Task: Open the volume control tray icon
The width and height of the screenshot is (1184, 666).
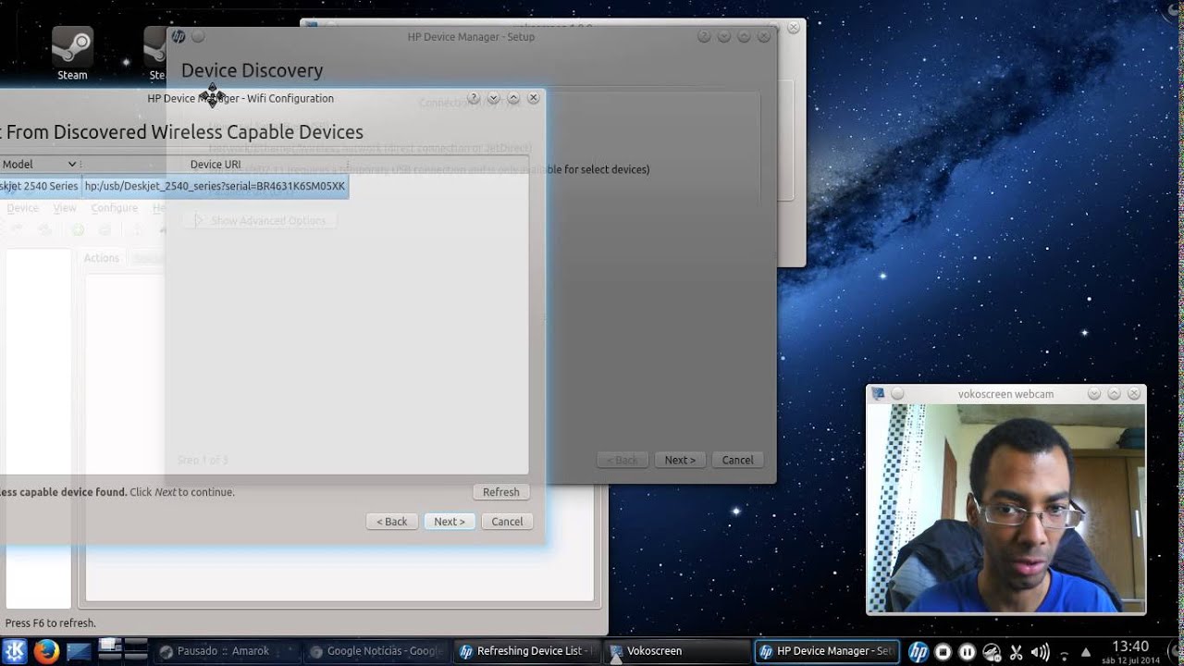Action: pyautogui.click(x=1040, y=651)
